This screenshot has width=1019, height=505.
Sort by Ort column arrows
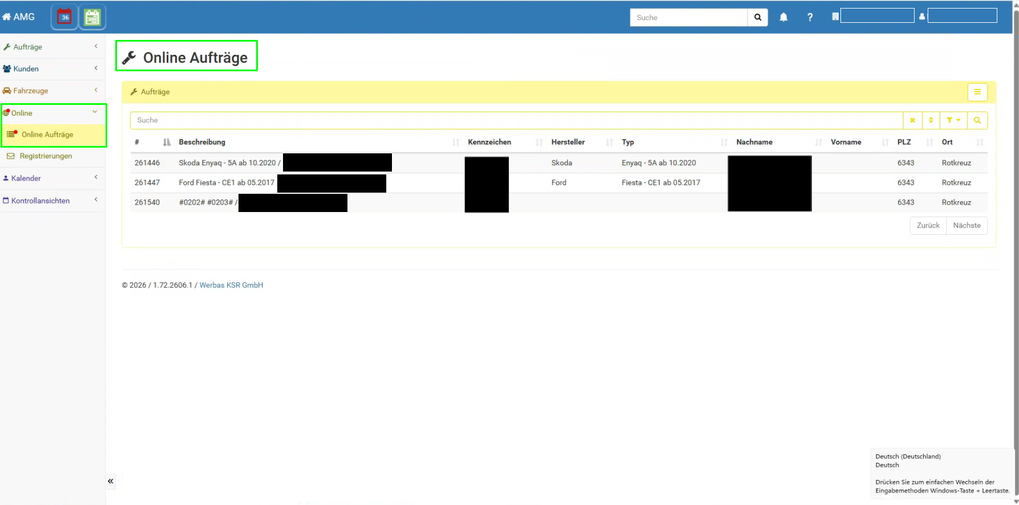980,142
